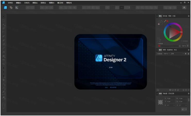
Task: Open the color panel options menu
Action: 189,16
